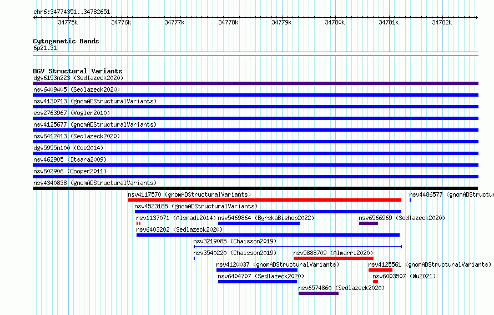Click the small red block of nsv6003507
Screen dimensions: 494x315
[375, 282]
